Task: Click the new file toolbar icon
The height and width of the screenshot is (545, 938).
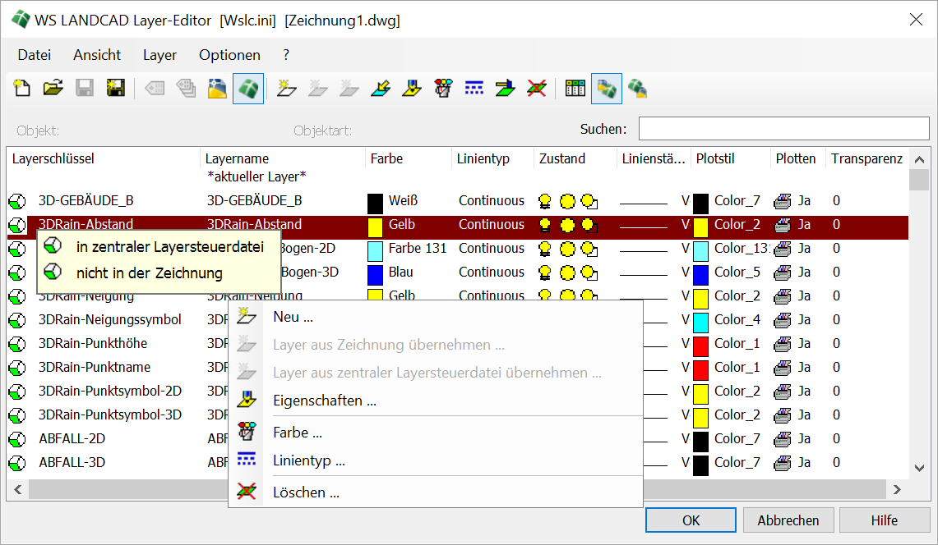Action: point(22,89)
